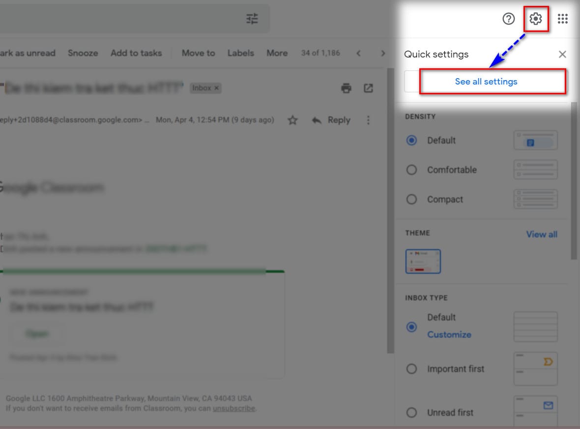Remove the Inbox label tag
580x429 pixels.
(x=216, y=88)
